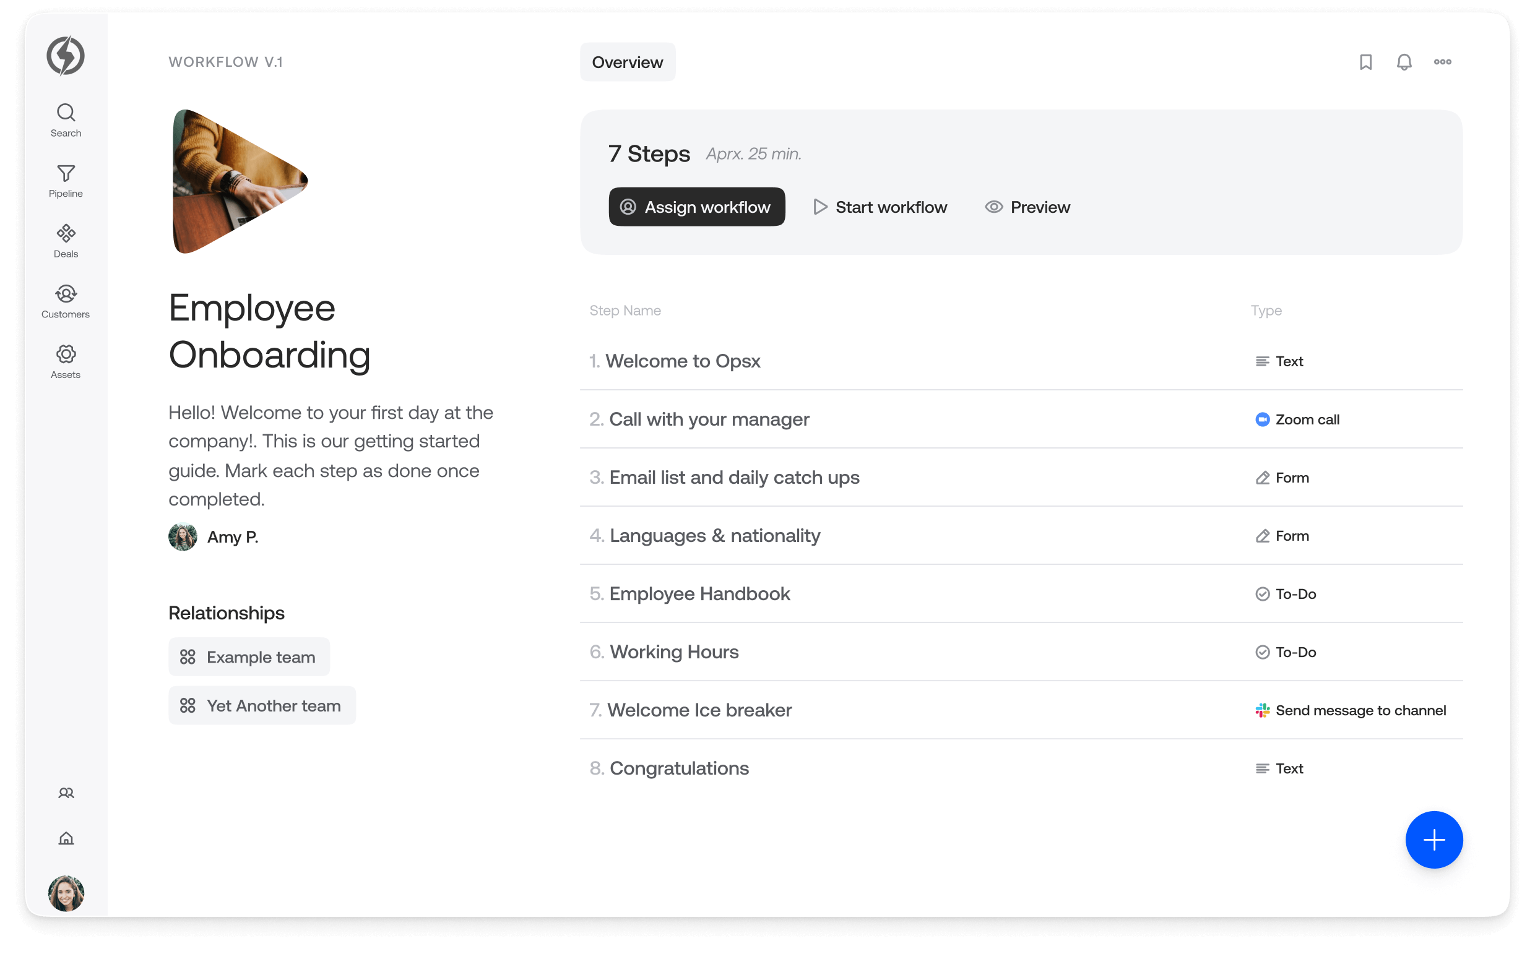Start the workflow
The image size is (1535, 954).
[x=880, y=207]
